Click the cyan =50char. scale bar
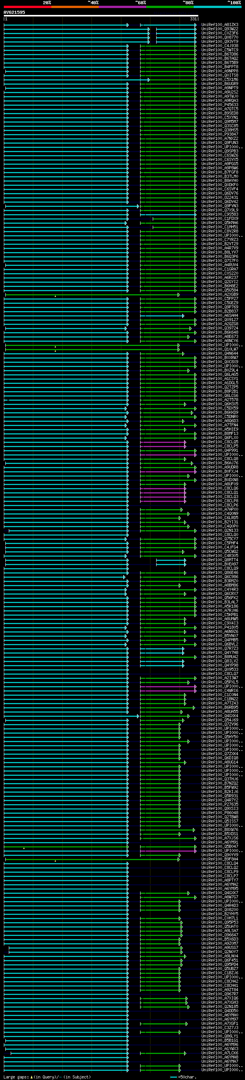The image size is (245, 1080). tap(173, 1077)
